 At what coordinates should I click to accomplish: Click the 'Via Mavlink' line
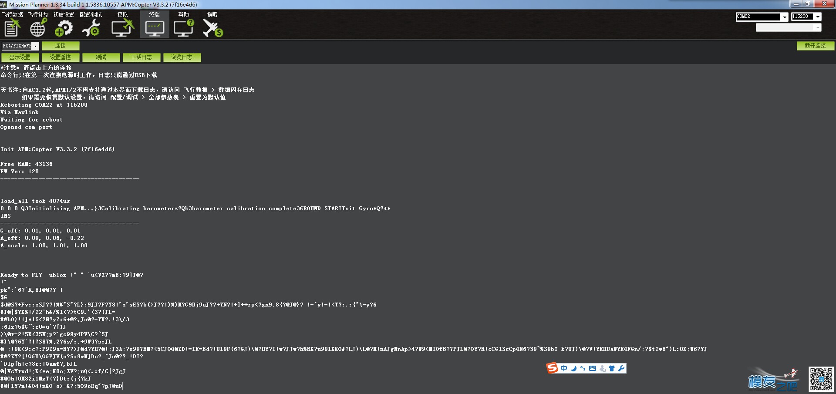20,112
